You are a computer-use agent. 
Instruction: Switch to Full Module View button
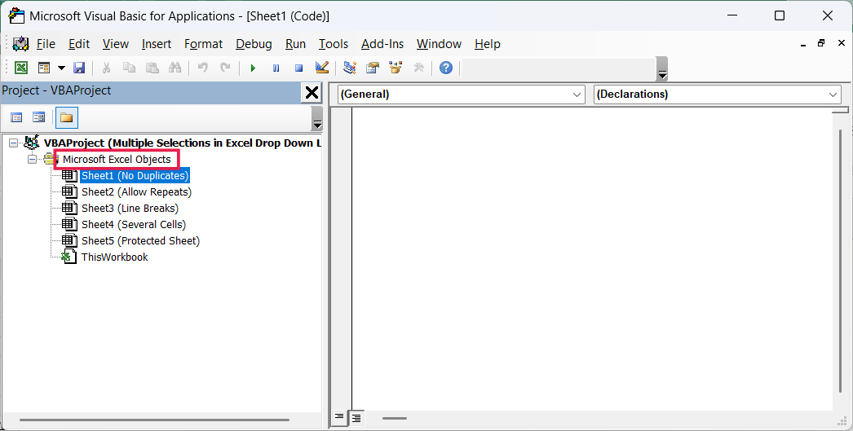pos(356,417)
